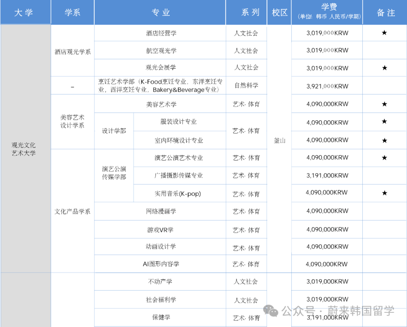Toggle the 备注 star for 酒店经营学 row

pos(384,33)
